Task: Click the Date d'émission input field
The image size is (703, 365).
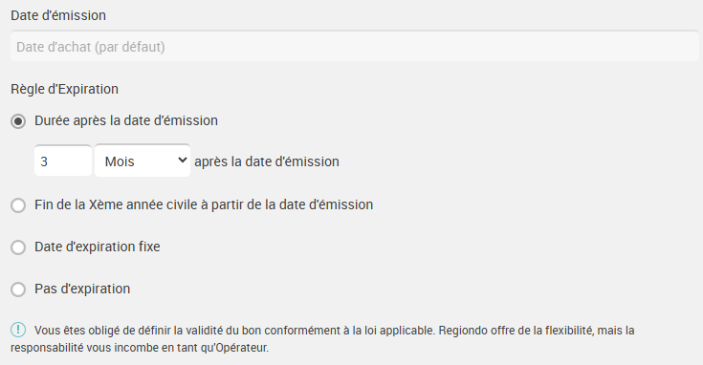Action: coord(355,46)
